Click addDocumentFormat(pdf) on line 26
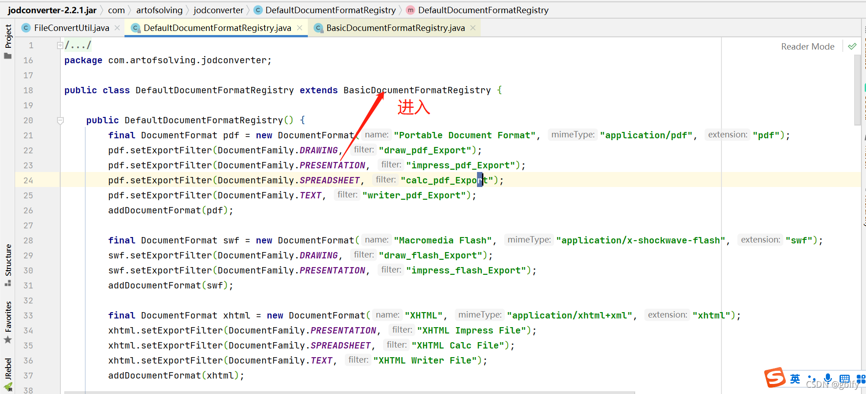Viewport: 866px width, 394px height. [171, 210]
